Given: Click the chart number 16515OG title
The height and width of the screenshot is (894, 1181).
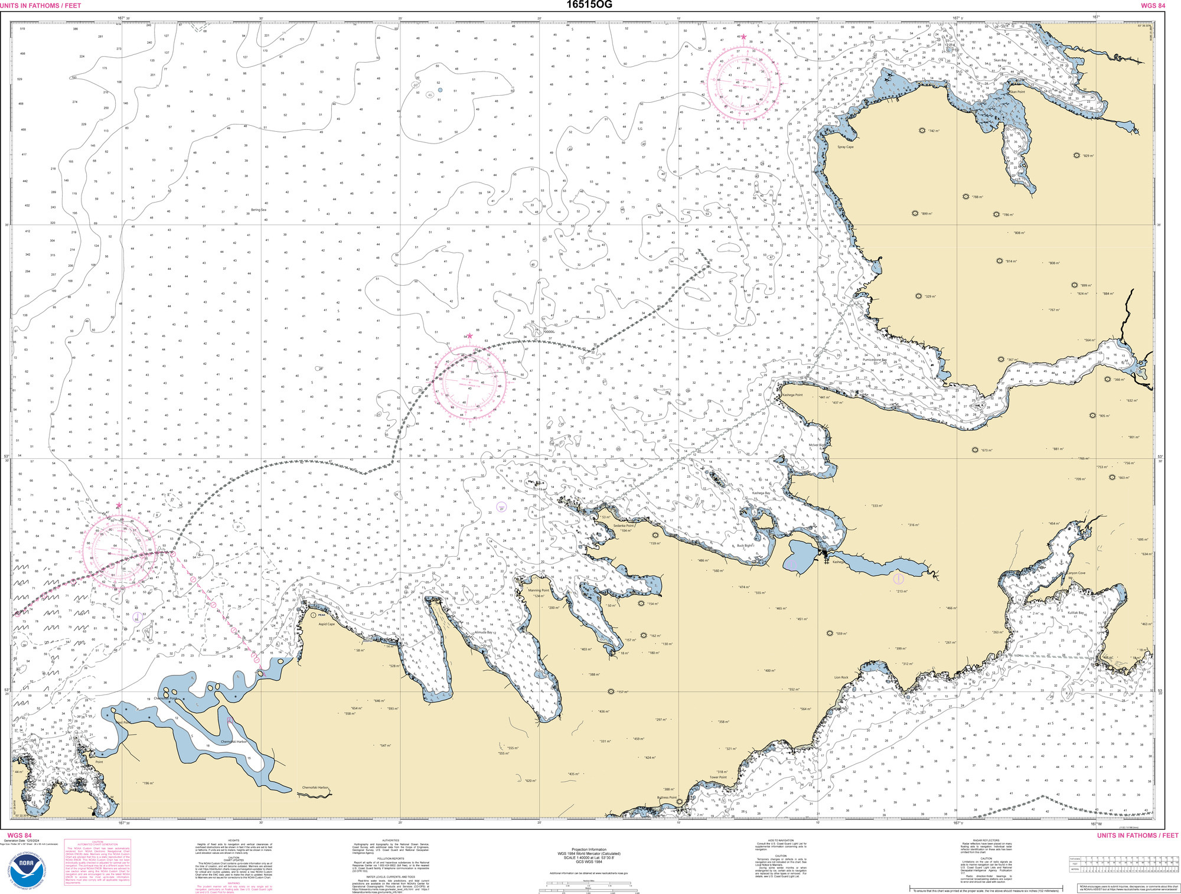Looking at the screenshot, I should [x=589, y=5].
